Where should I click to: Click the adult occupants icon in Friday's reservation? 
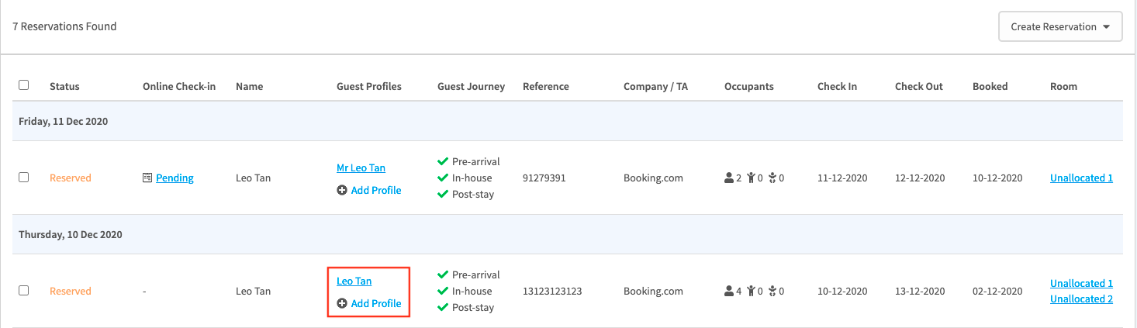click(729, 178)
